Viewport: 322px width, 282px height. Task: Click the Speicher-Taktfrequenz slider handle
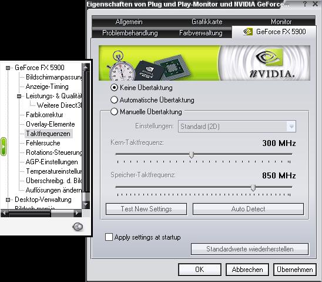pyautogui.click(x=253, y=188)
